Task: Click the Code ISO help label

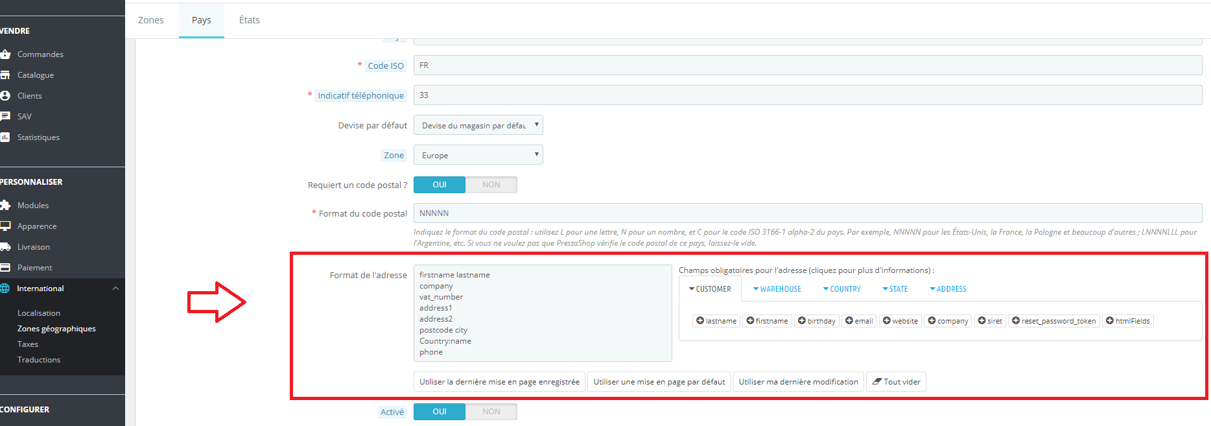Action: (386, 65)
